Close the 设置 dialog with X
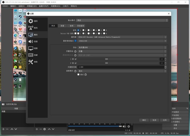This screenshot has height=136, width=190. point(169,14)
